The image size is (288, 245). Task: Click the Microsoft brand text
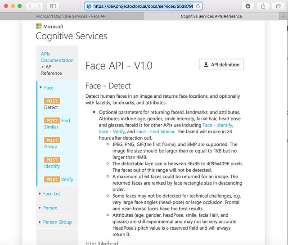tap(53, 27)
